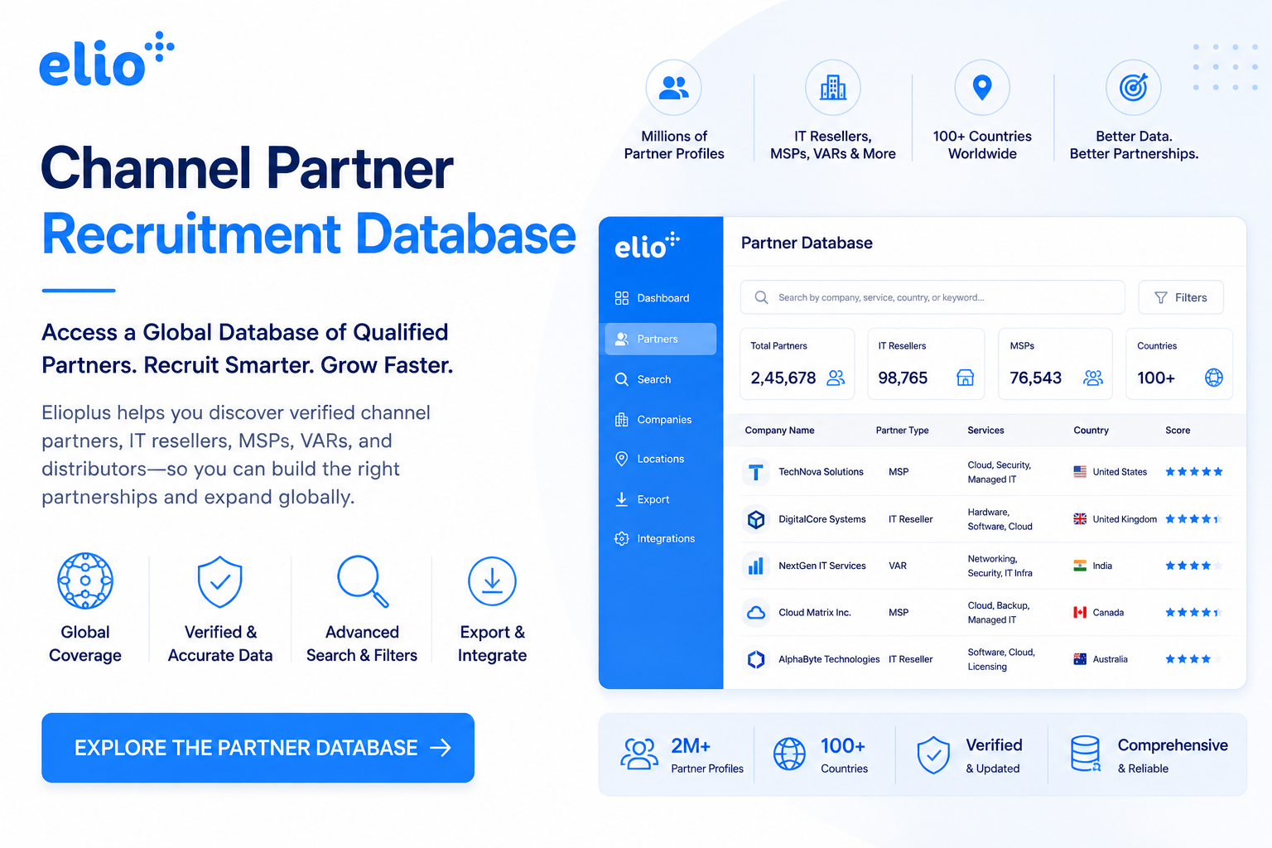Click Explore the Partner Database button
1272x848 pixels.
point(258,748)
